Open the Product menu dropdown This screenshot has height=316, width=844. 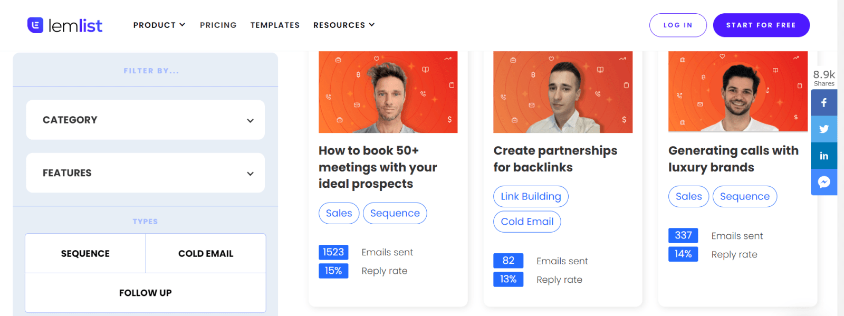[x=159, y=25]
